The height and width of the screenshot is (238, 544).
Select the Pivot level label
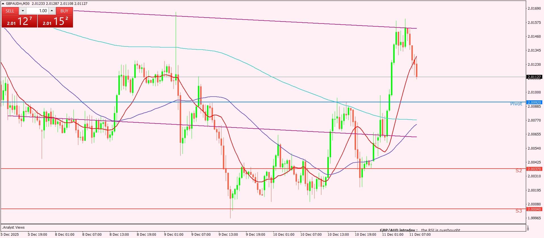point(516,104)
